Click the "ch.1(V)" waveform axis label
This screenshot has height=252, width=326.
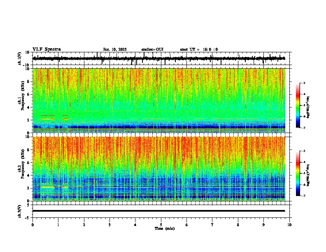(x=20, y=58)
